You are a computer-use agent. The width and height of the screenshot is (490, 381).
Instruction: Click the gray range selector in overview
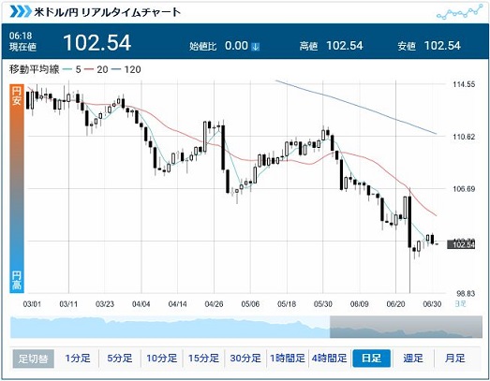(x=406, y=327)
